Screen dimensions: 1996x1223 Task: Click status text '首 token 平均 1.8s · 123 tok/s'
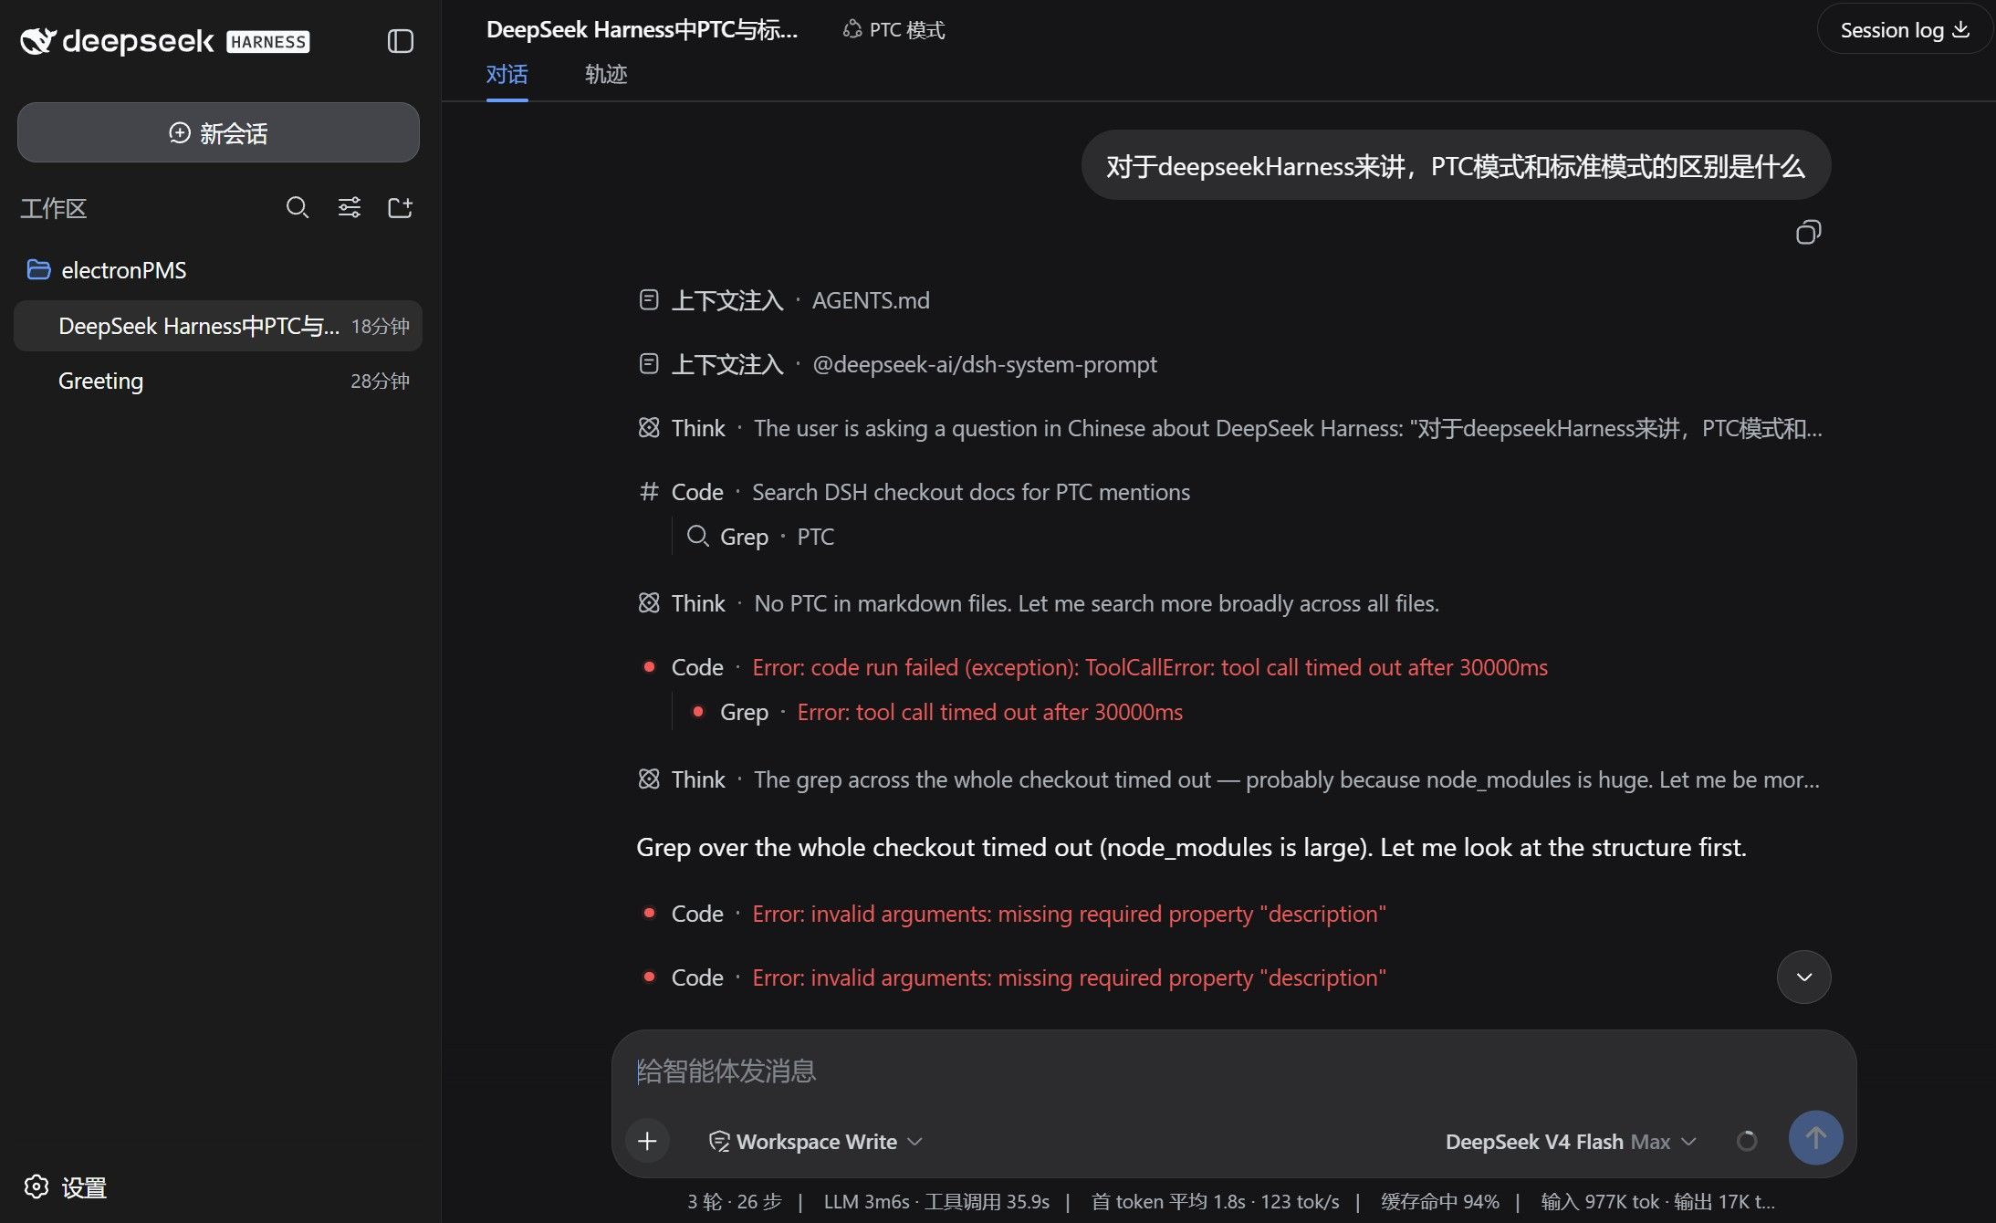1216,1202
